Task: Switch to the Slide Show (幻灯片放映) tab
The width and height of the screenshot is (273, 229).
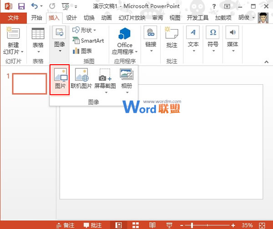Action: tap(132, 18)
